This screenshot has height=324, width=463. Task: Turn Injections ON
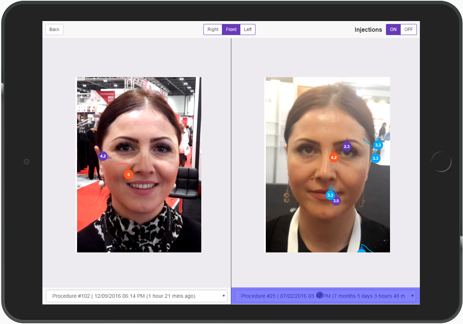click(x=393, y=30)
